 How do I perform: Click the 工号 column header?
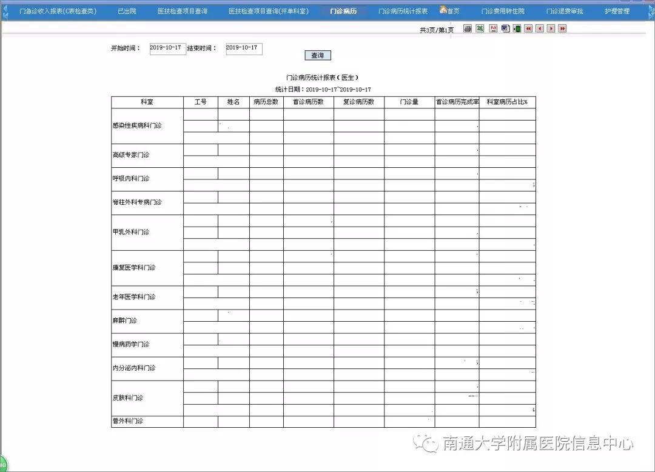(x=201, y=102)
